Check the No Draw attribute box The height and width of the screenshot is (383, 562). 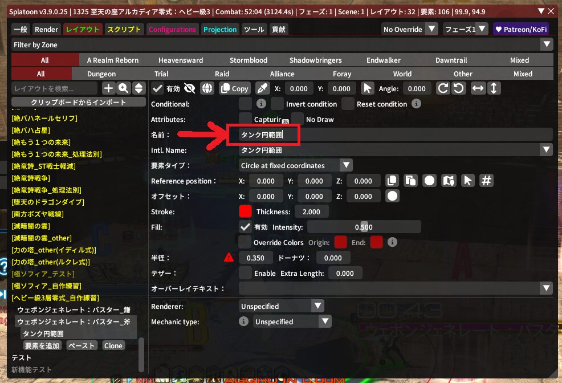[x=297, y=119]
